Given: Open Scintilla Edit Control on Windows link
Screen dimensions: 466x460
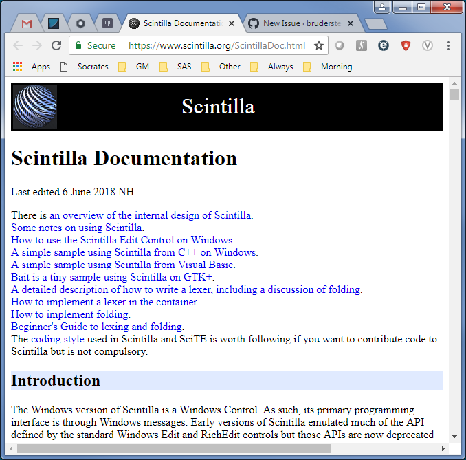Looking at the screenshot, I should [122, 240].
